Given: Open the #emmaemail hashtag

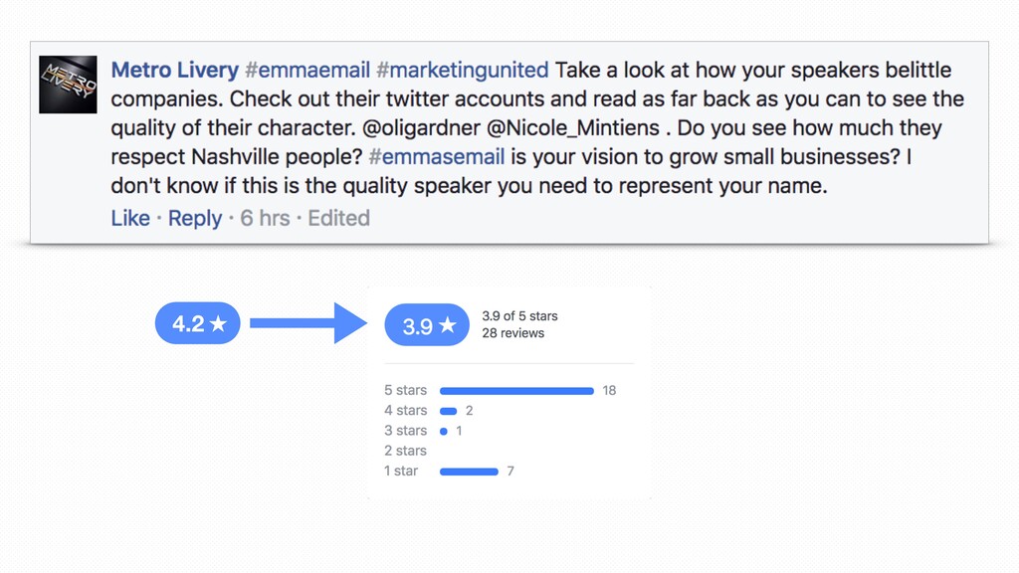Looking at the screenshot, I should pos(307,71).
